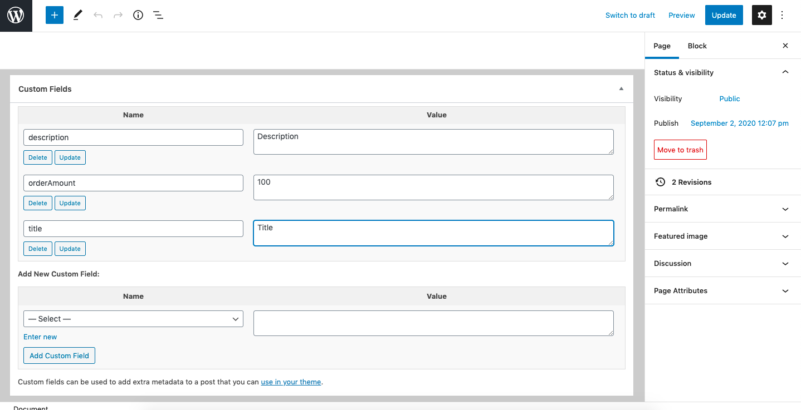Collapse the Status & visibility section
The height and width of the screenshot is (410, 801).
(785, 72)
